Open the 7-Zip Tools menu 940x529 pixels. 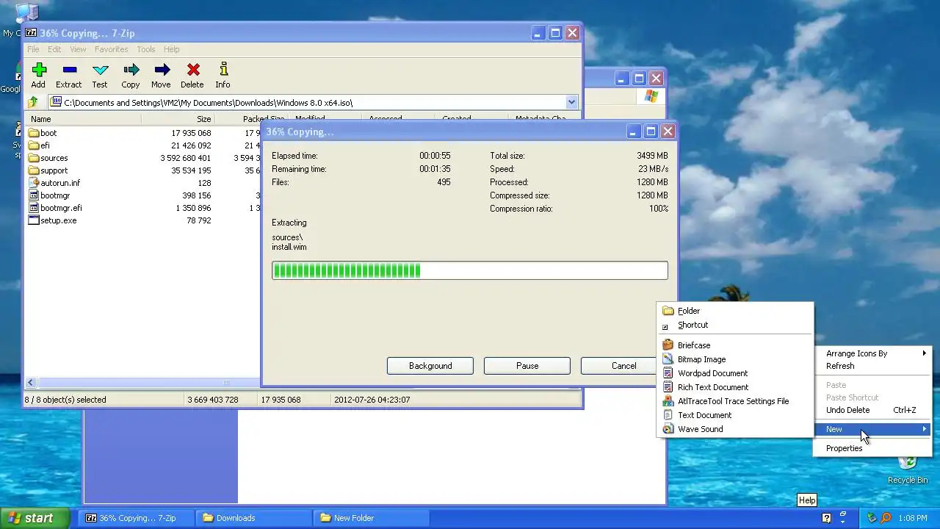[146, 49]
